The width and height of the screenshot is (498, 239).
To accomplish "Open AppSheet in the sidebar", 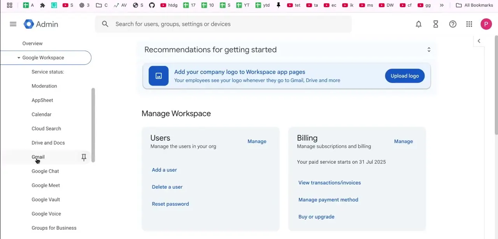I will 42,100.
